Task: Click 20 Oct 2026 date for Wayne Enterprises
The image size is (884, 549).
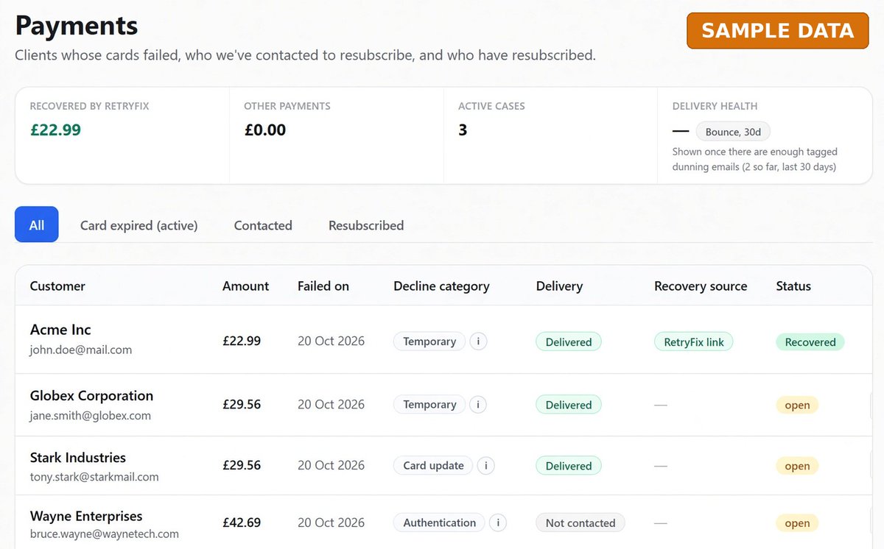Action: (331, 523)
